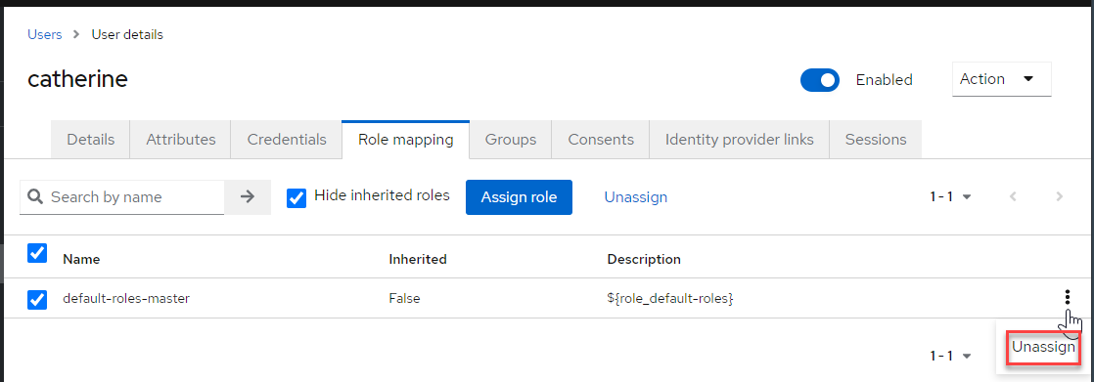Go to previous page chevron

[x=1013, y=197]
